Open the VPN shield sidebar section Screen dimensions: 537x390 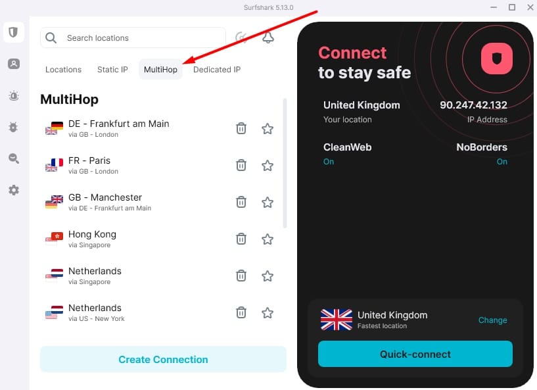click(x=14, y=32)
